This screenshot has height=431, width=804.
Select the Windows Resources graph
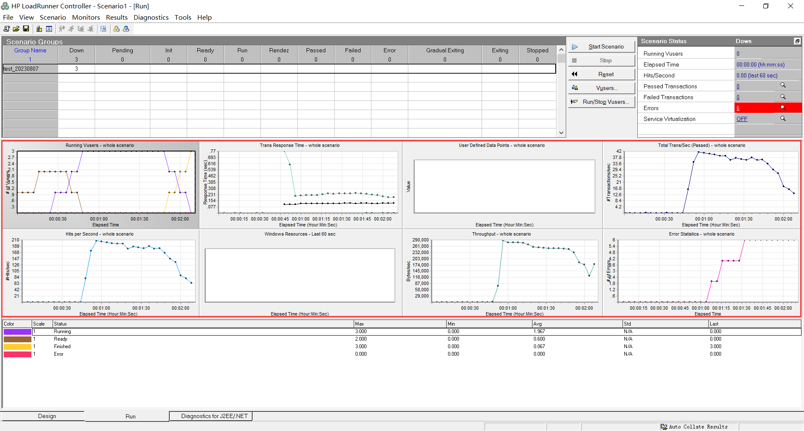300,273
